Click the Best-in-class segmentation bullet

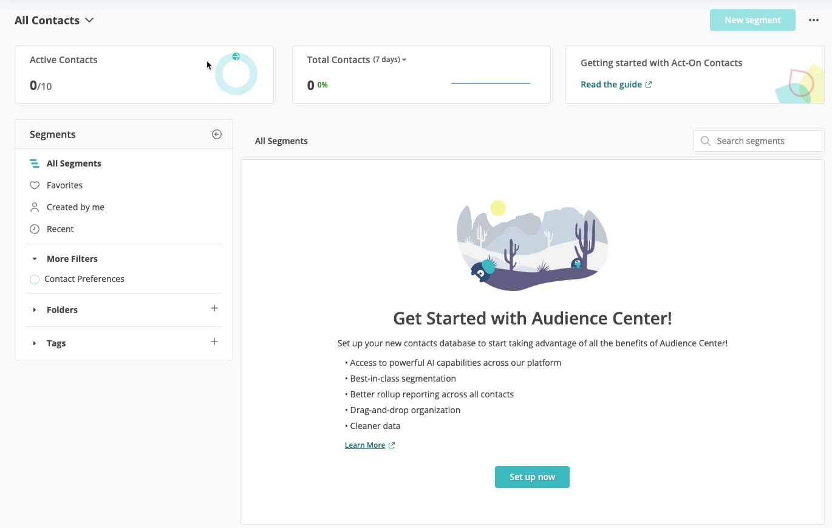(400, 379)
